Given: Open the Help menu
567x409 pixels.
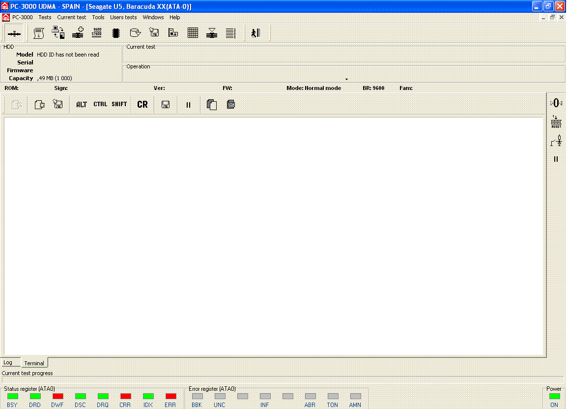Looking at the screenshot, I should [x=174, y=17].
